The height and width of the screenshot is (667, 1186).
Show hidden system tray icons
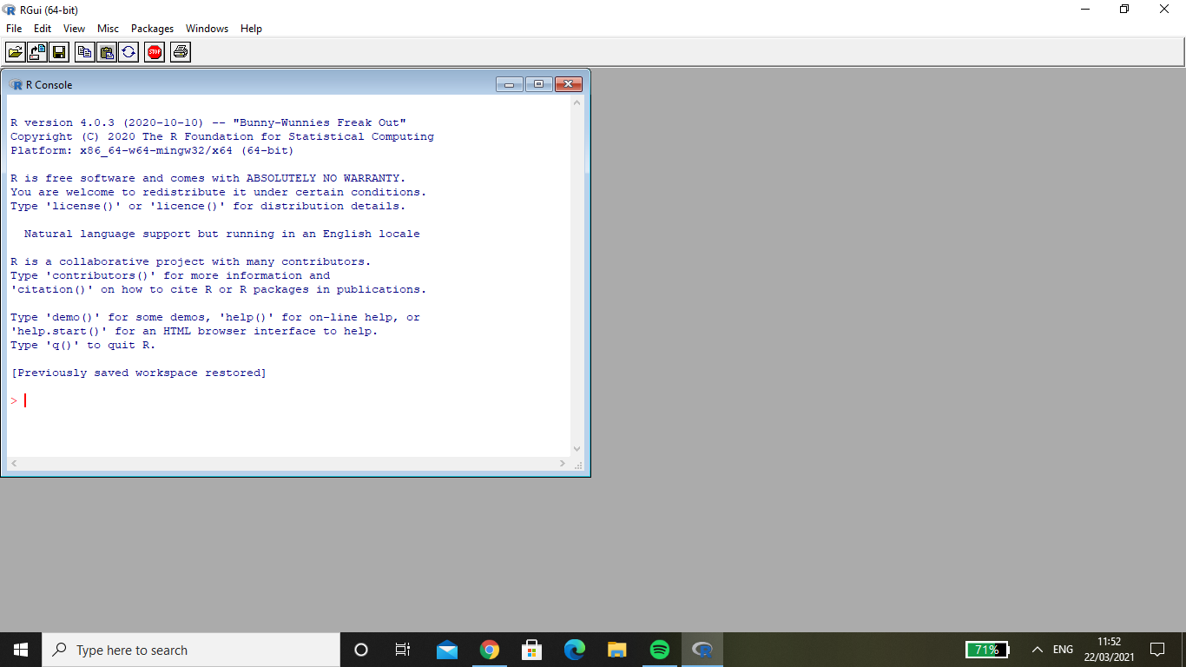coord(1037,650)
